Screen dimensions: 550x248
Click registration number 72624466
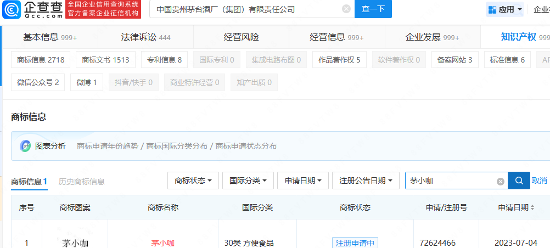click(437, 243)
